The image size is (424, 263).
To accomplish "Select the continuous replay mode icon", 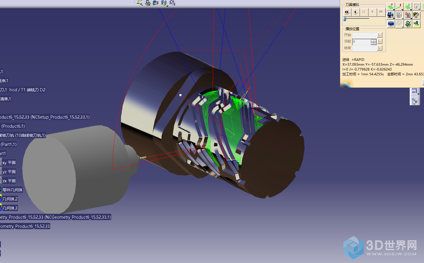I will coord(391,7).
